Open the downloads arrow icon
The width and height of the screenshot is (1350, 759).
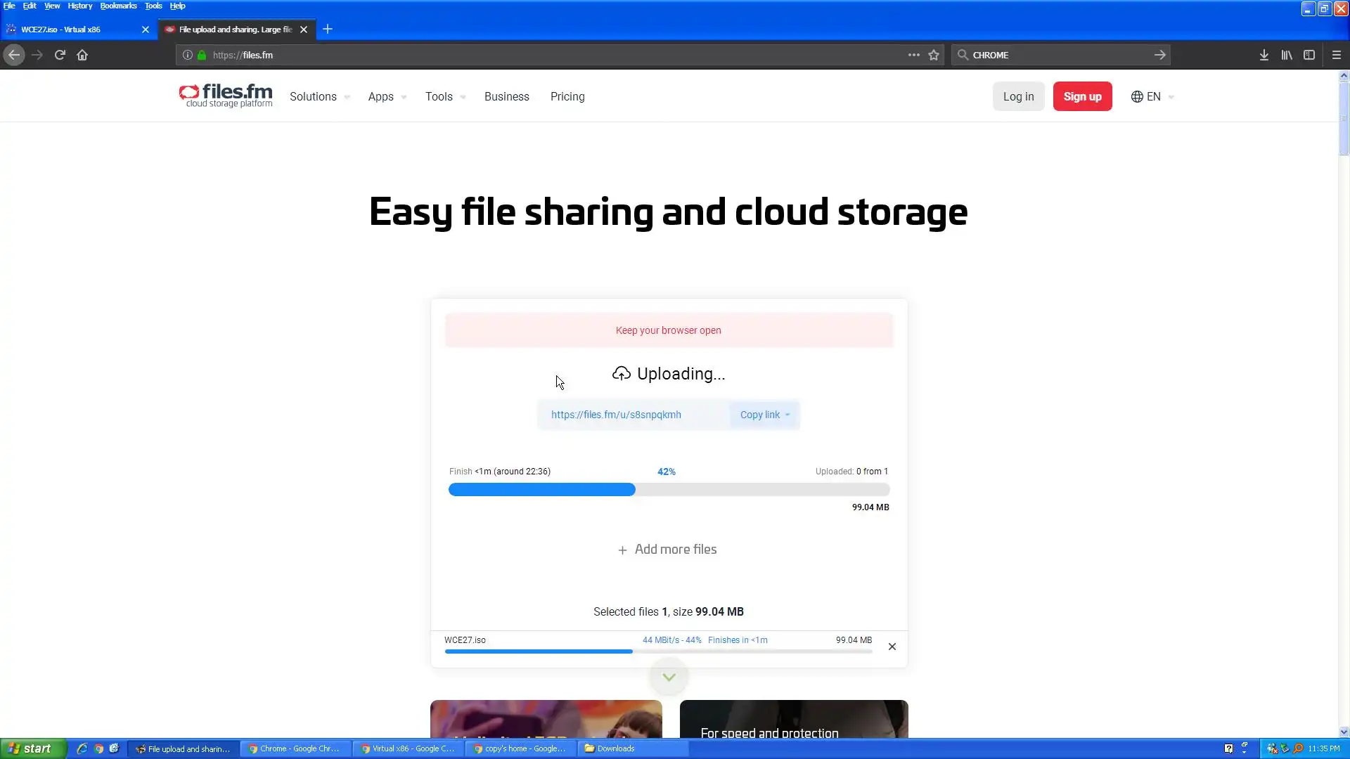(x=1264, y=55)
